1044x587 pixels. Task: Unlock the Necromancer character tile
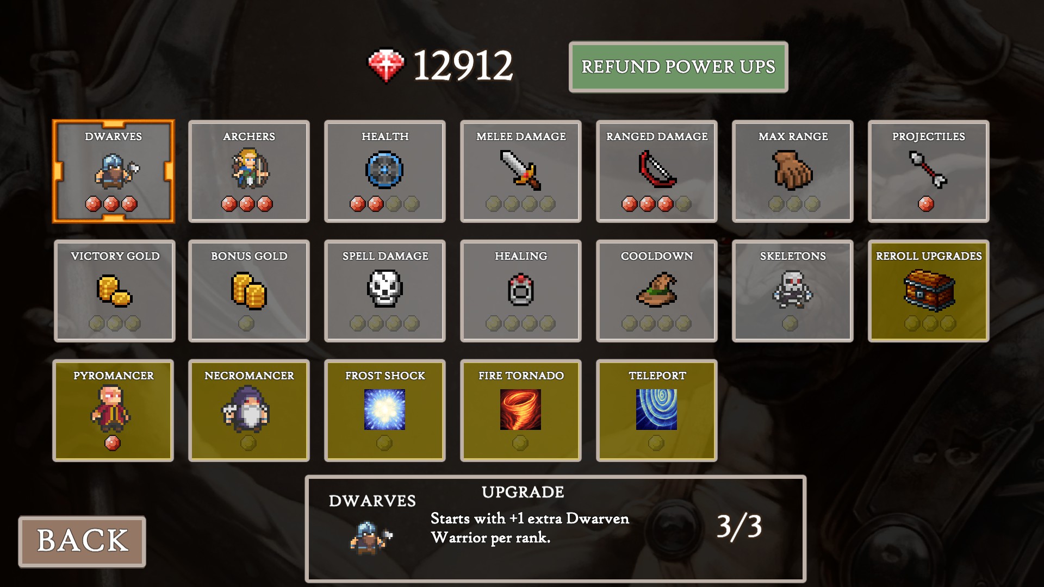tap(249, 410)
